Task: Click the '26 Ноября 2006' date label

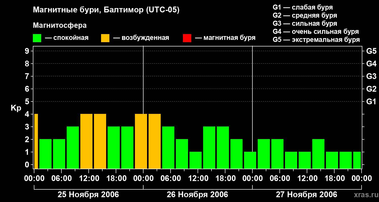Action: click(197, 195)
